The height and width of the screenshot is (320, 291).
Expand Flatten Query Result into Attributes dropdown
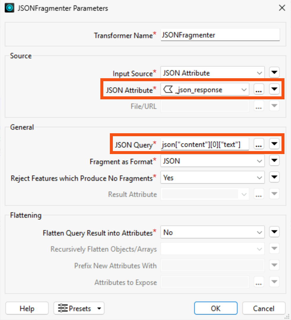pos(213,232)
